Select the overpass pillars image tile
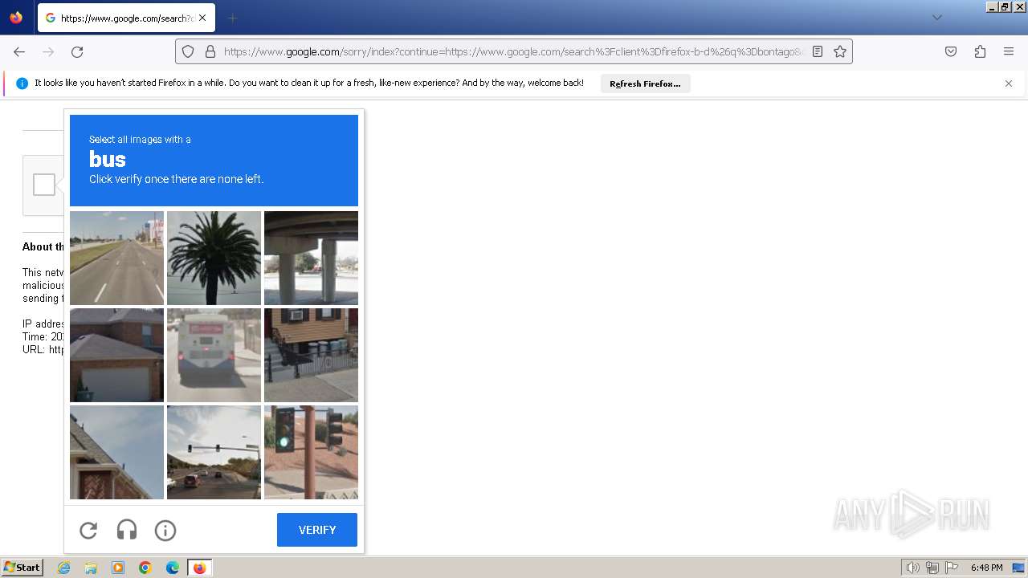Screen dimensions: 1028x578 click(311, 258)
